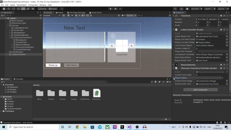Open the File menu
231x130 pixels.
[2, 5]
